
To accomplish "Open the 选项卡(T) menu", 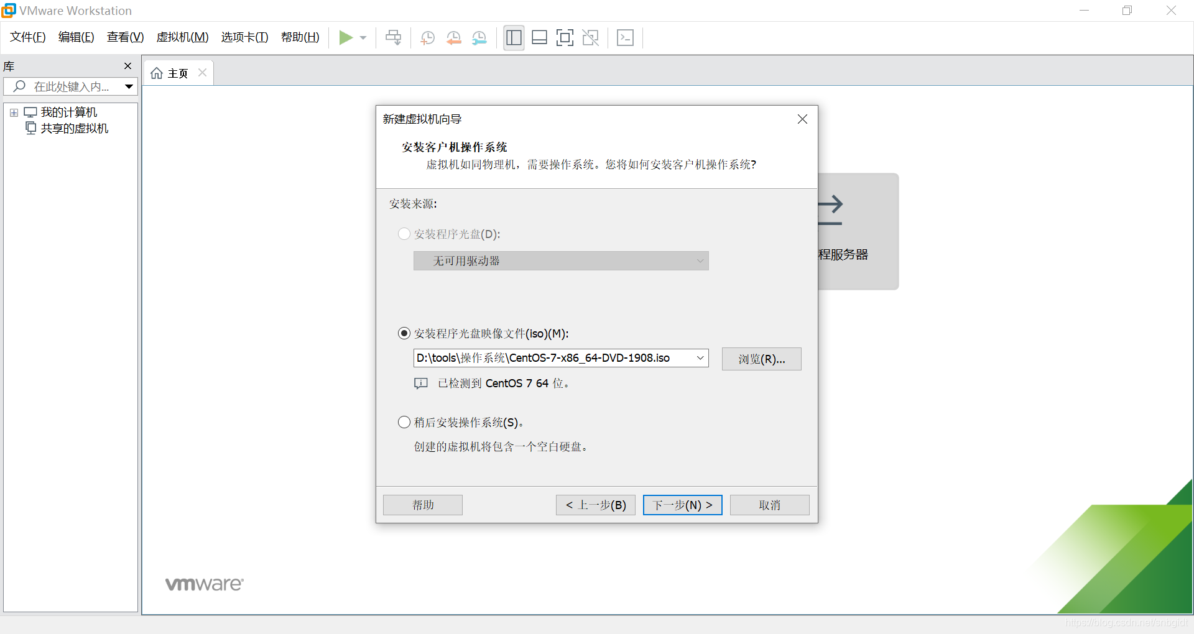I will 244,37.
